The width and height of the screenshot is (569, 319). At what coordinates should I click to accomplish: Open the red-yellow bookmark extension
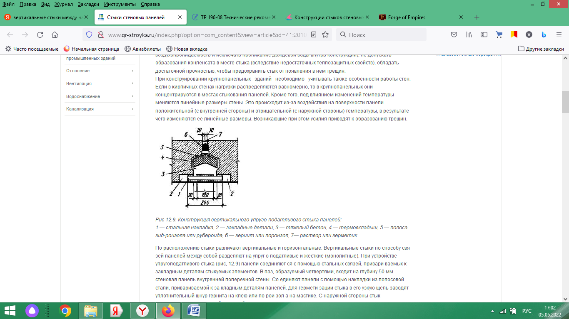pos(514,35)
